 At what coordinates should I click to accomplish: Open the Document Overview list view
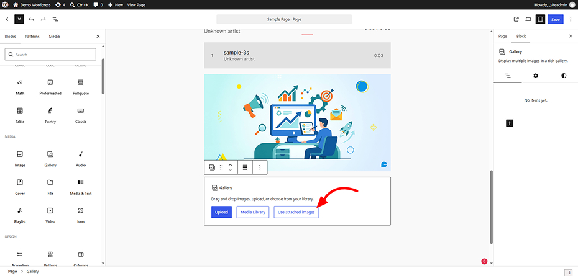coord(55,19)
